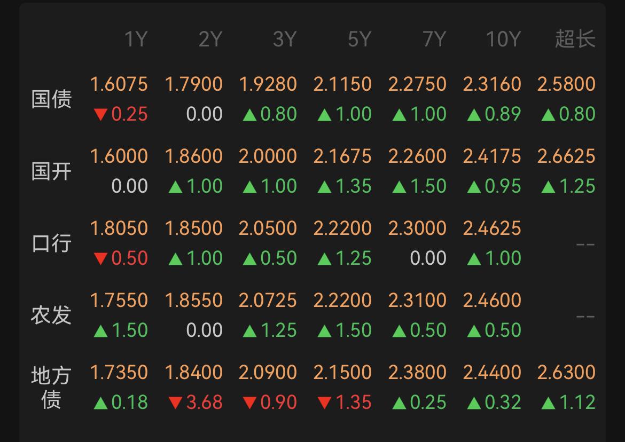The width and height of the screenshot is (625, 442).
Task: Select the 5Y tenor column header
Action: point(359,40)
